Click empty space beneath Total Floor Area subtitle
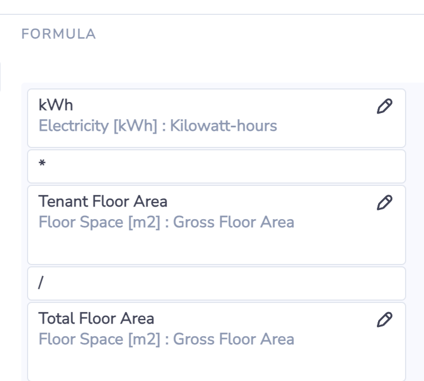The width and height of the screenshot is (424, 381). coord(217,364)
